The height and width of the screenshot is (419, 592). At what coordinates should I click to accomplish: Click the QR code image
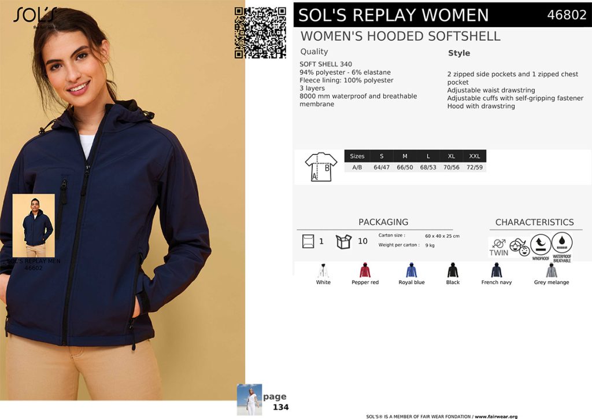[260, 33]
